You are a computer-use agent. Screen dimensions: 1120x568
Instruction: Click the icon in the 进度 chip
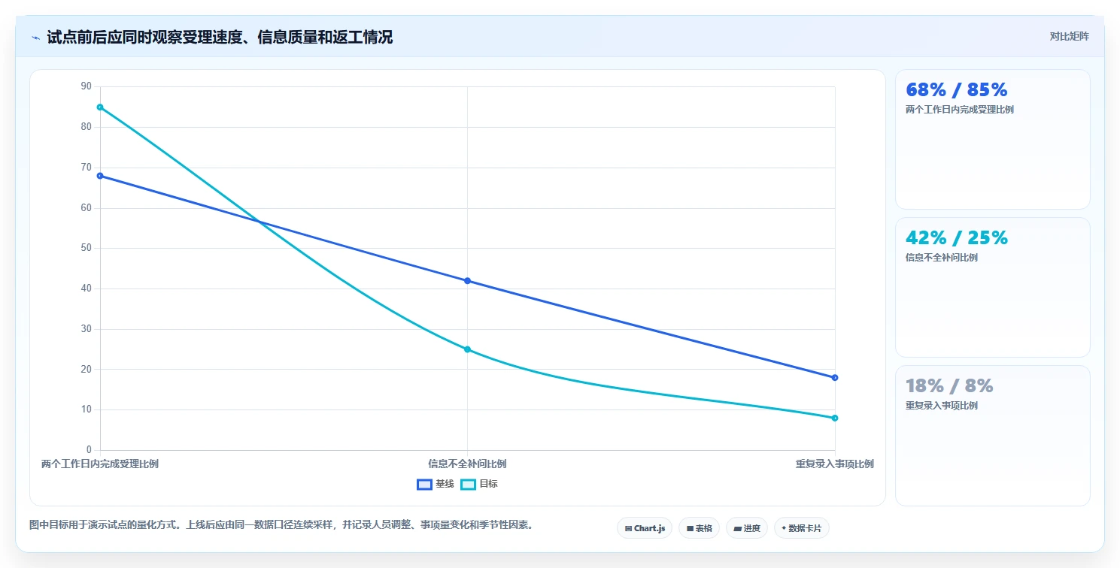(737, 529)
